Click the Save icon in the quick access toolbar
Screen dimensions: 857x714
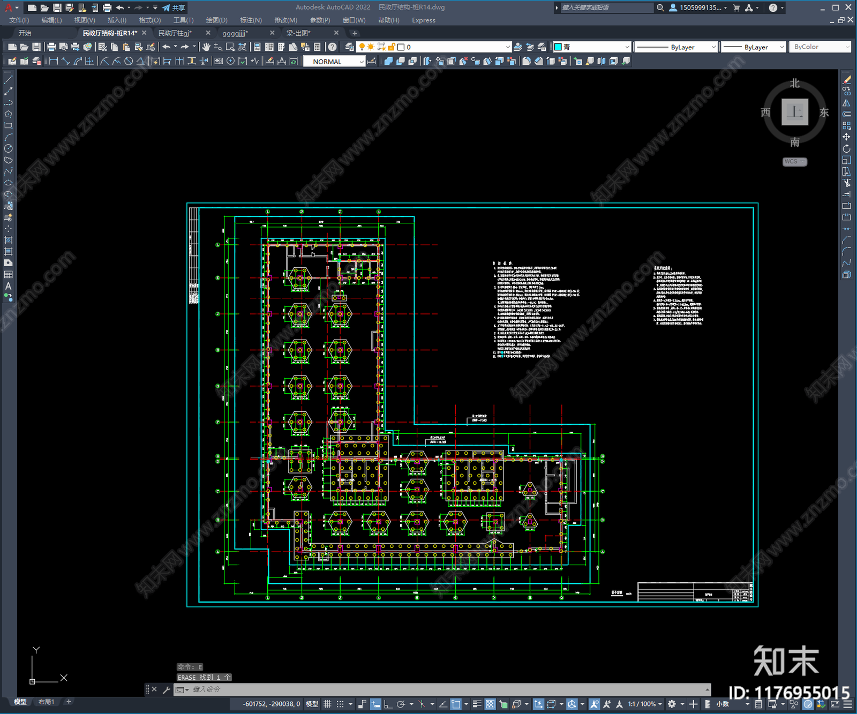point(57,7)
